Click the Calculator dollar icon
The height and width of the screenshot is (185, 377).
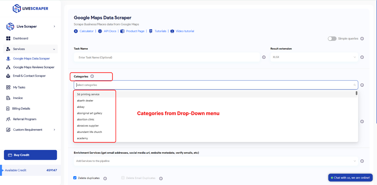pyautogui.click(x=76, y=31)
